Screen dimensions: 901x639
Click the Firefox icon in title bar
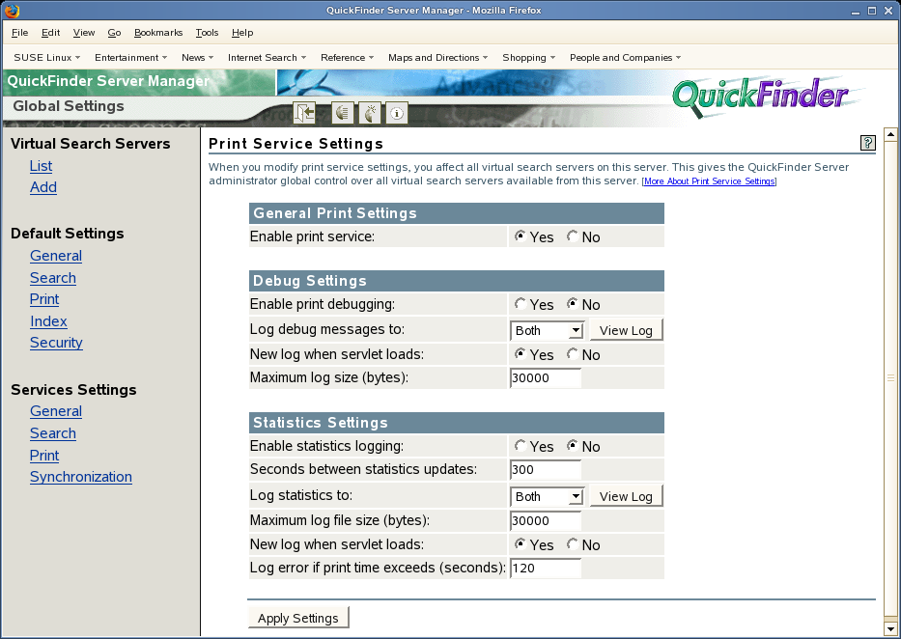tap(11, 11)
